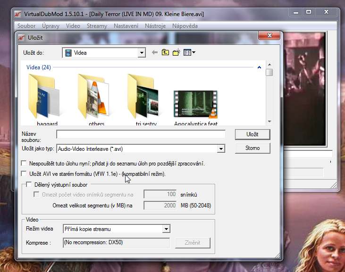Open the view menu icon
This screenshot has width=345, height=272.
click(x=189, y=52)
